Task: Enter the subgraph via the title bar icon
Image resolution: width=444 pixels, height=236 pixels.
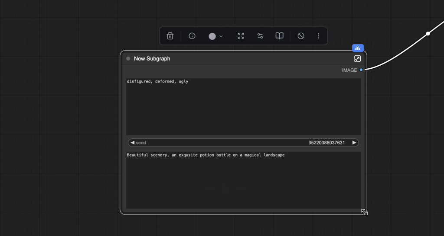Action: [357, 58]
